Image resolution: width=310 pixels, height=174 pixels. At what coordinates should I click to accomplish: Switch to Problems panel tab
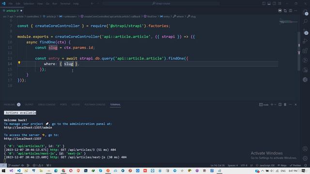click(x=9, y=104)
